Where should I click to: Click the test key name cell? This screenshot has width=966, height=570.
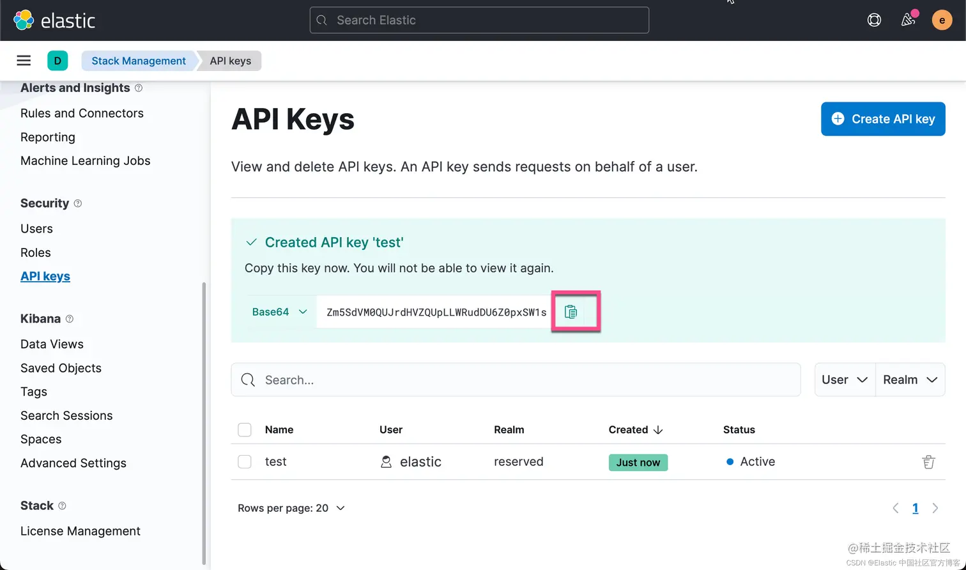(x=276, y=461)
